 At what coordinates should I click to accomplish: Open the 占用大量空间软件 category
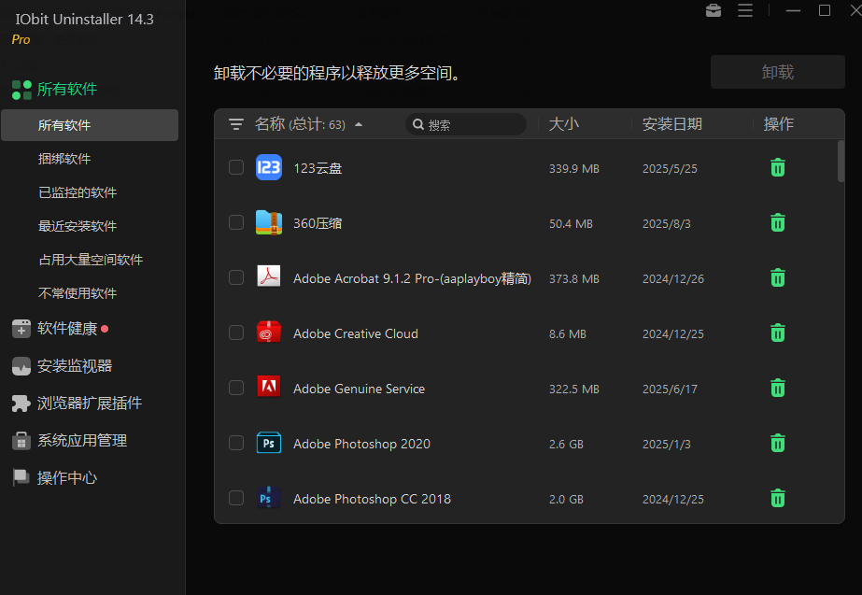point(91,260)
